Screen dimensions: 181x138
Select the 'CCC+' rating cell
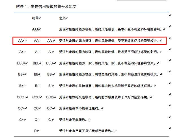(21, 97)
